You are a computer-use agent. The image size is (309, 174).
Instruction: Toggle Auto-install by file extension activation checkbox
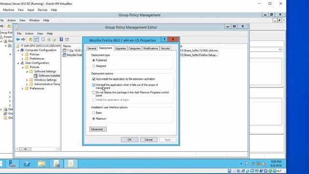tap(94, 79)
